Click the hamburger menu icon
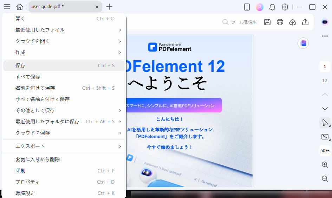This screenshot has height=198, width=332. (x=7, y=7)
